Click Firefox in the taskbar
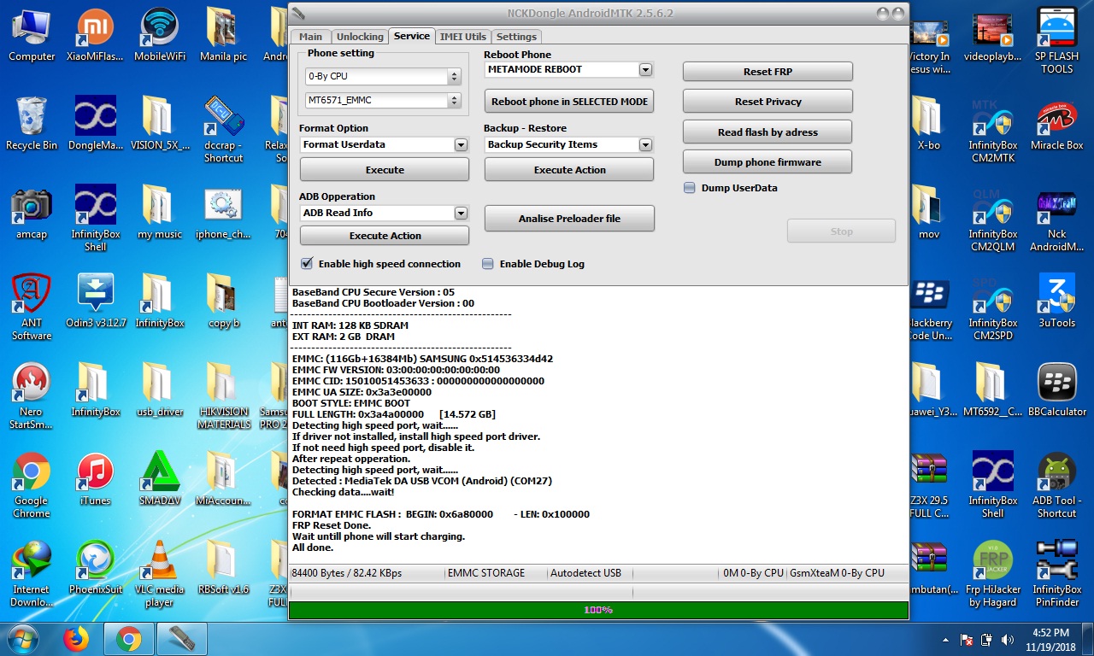Viewport: 1094px width, 656px height. [76, 639]
